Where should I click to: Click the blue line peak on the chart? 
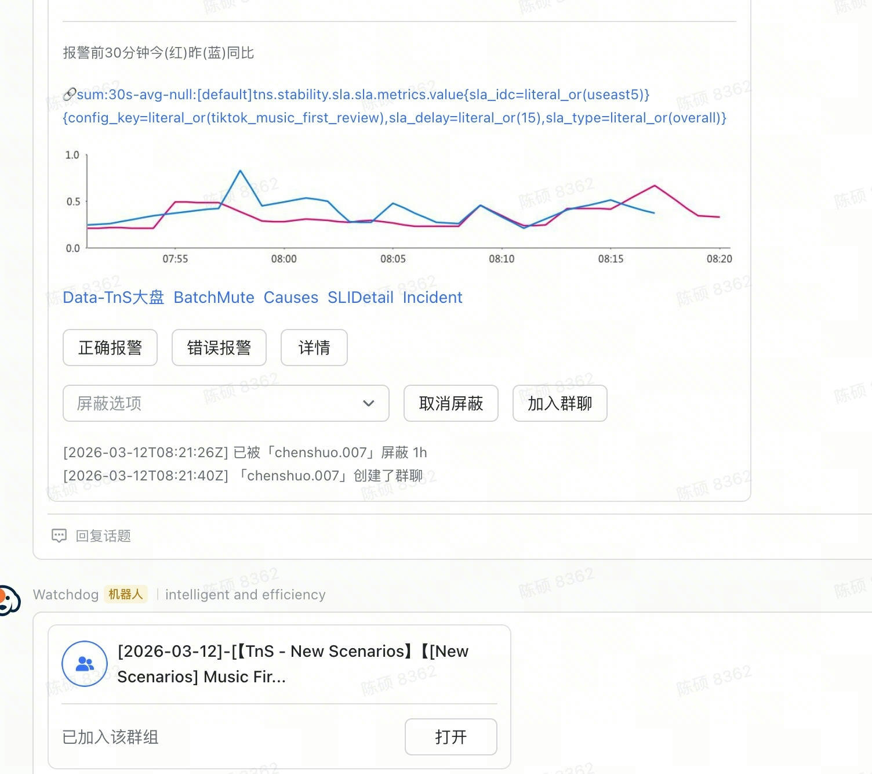240,171
